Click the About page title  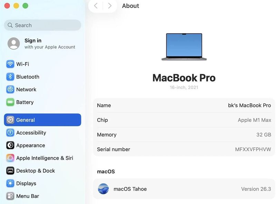[131, 6]
